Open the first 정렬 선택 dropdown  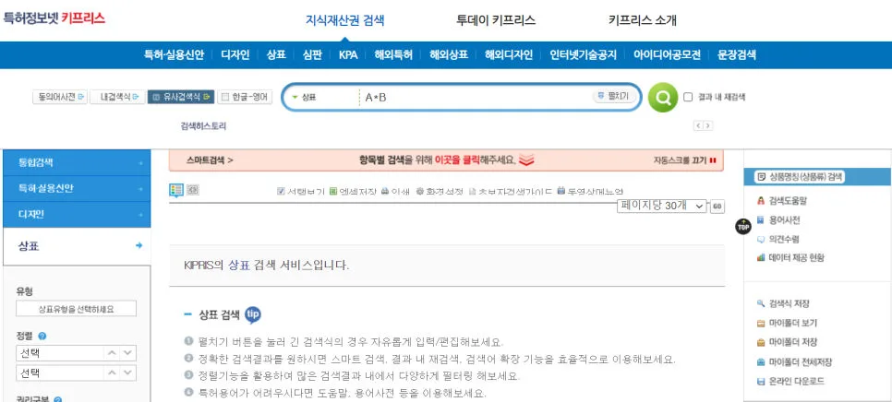pyautogui.click(x=77, y=353)
